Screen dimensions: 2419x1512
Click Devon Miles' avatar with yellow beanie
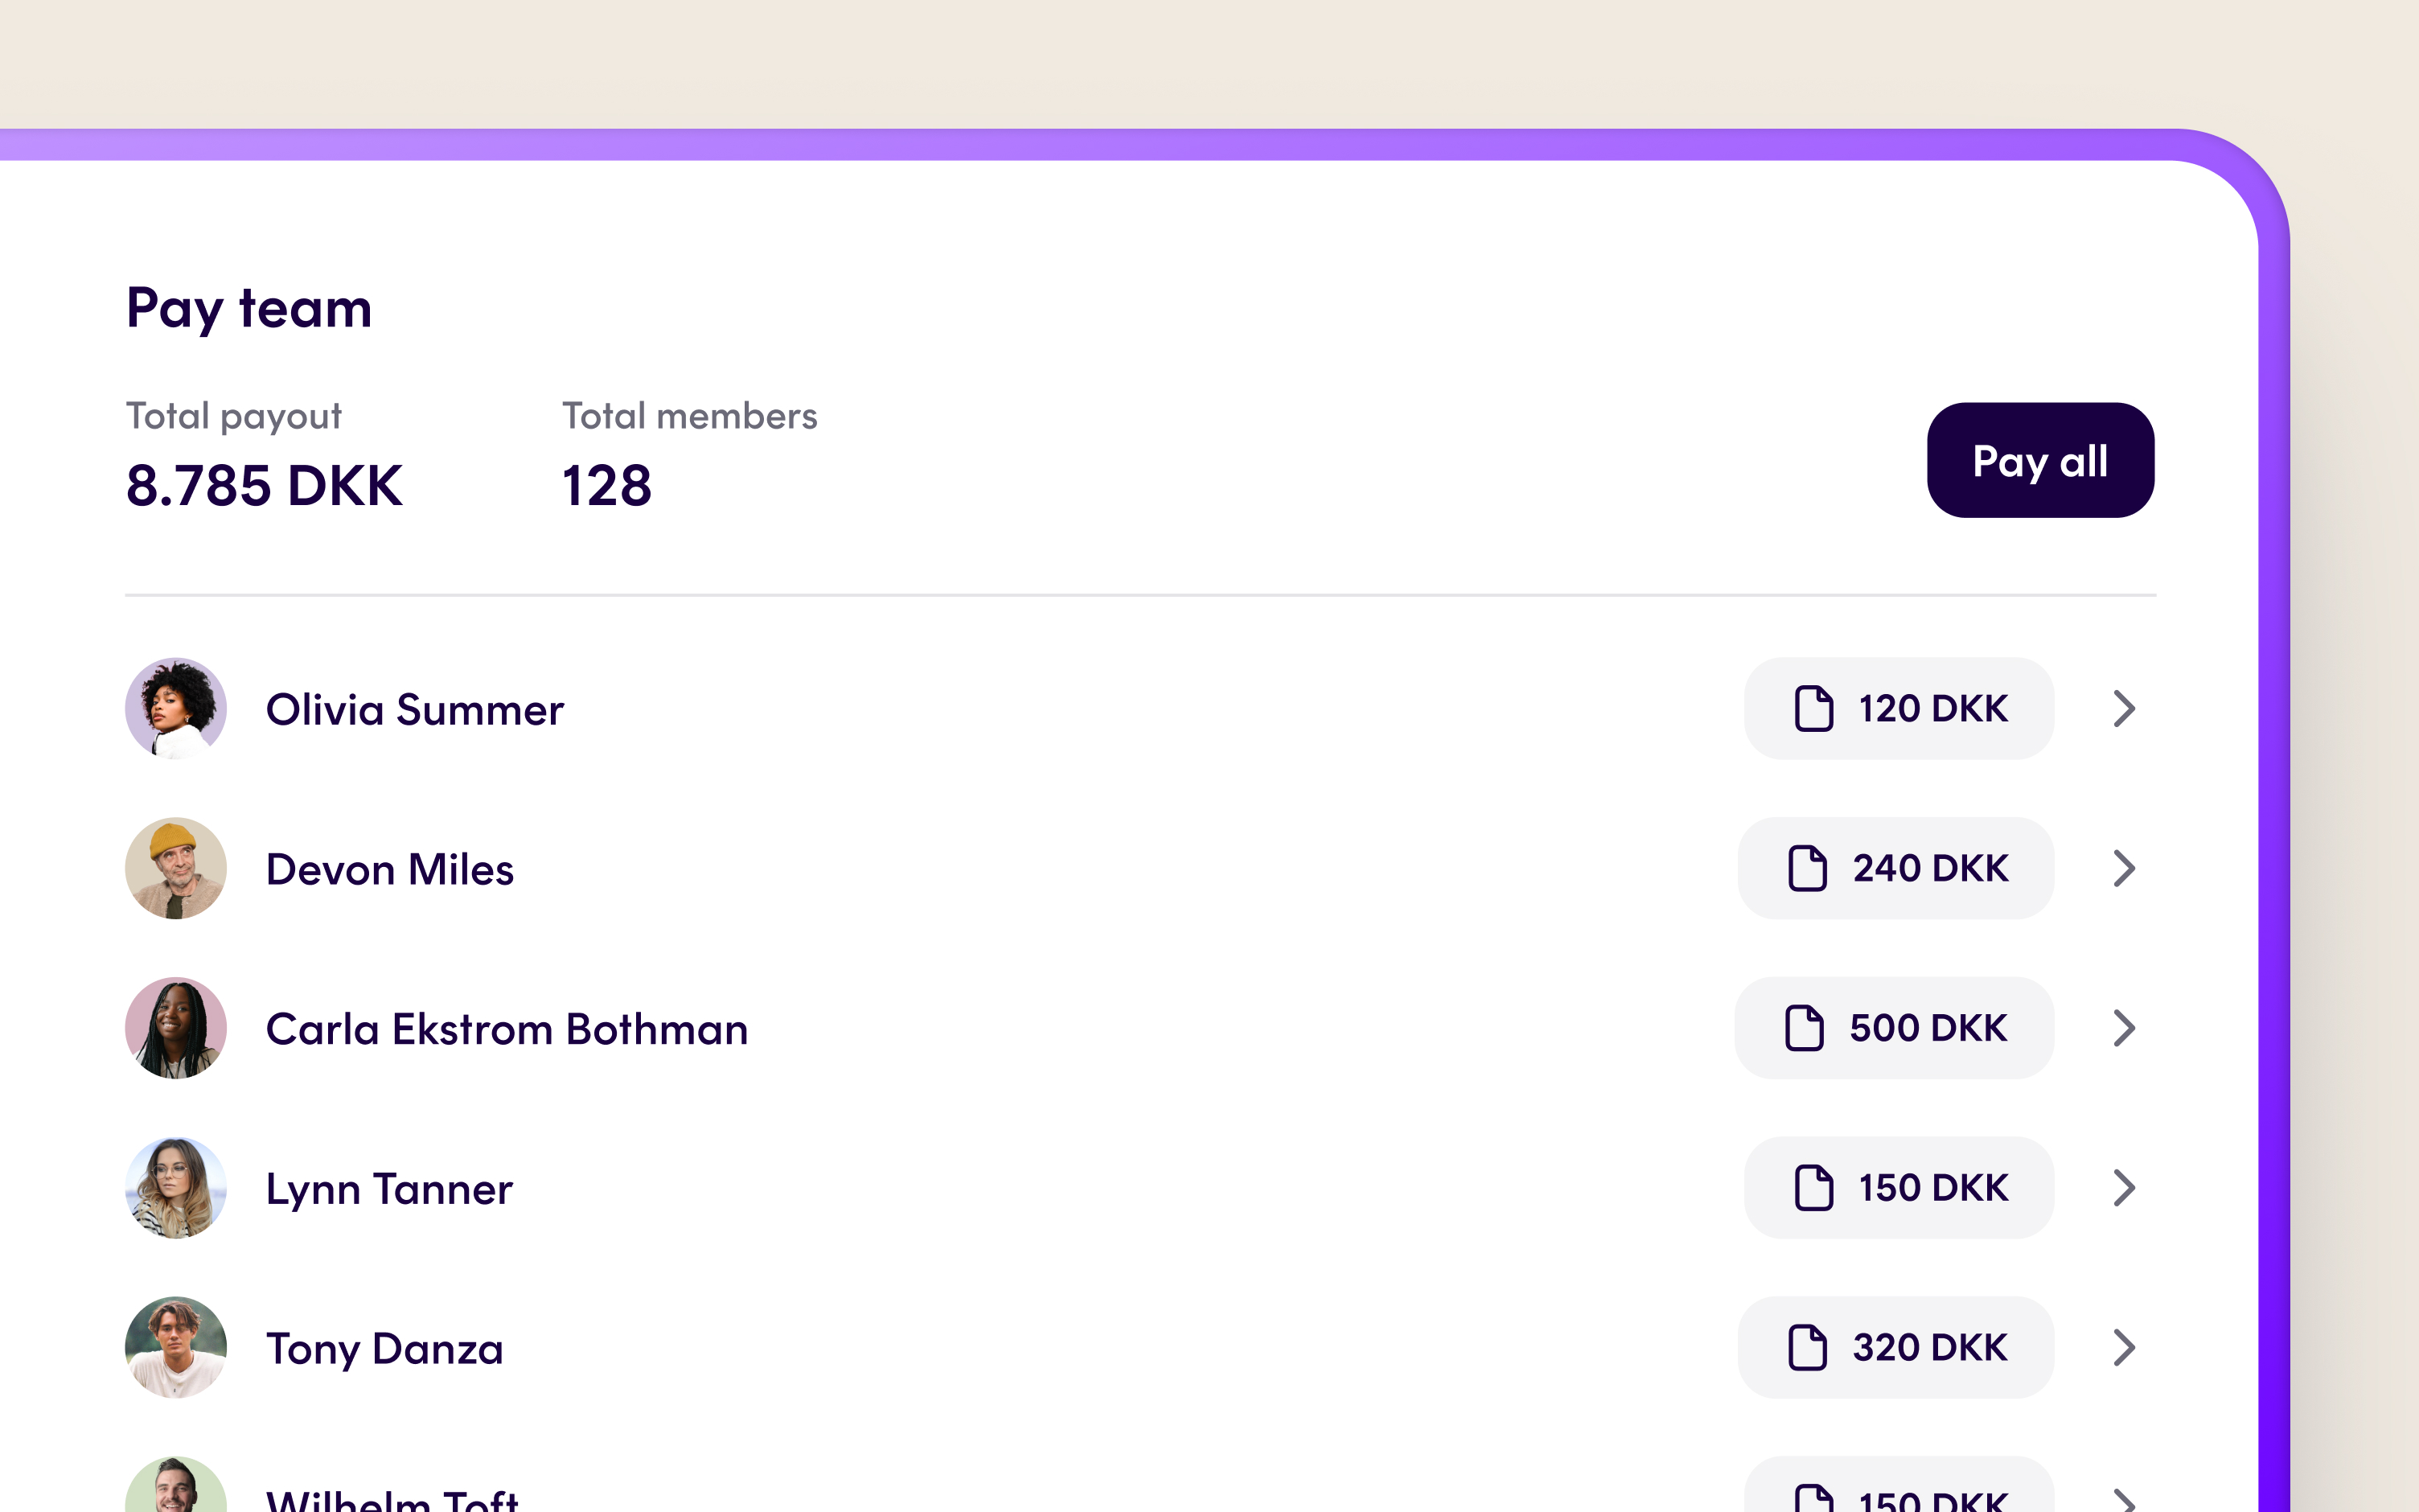coord(176,868)
